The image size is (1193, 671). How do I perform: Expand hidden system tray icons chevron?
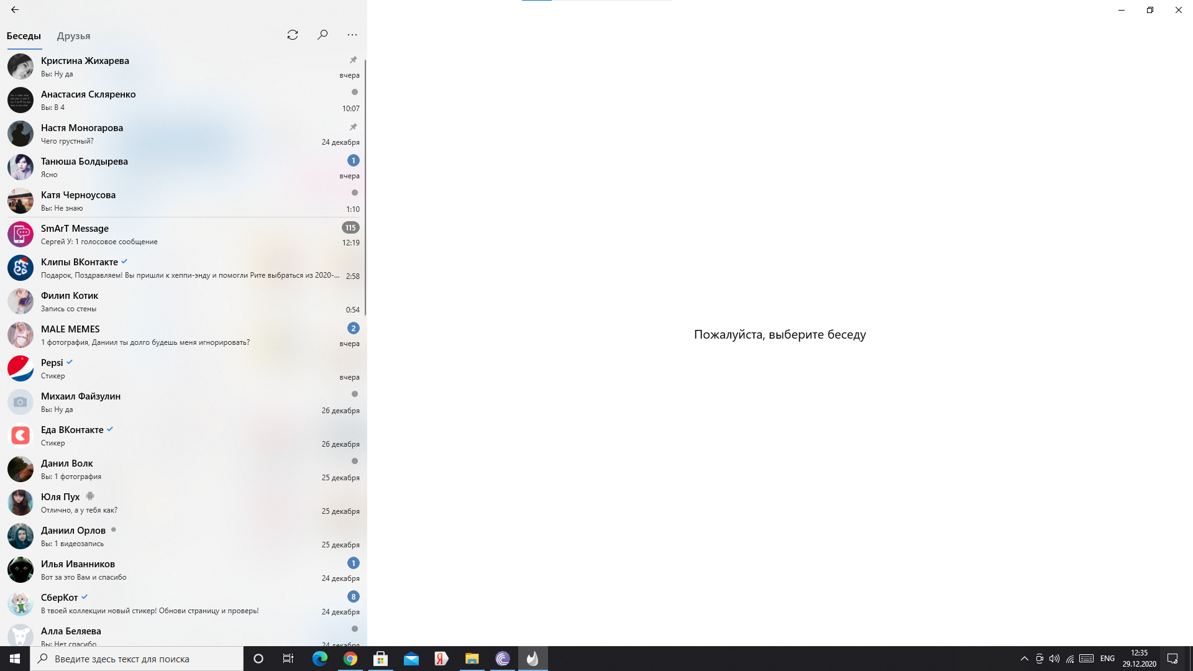tap(1024, 659)
